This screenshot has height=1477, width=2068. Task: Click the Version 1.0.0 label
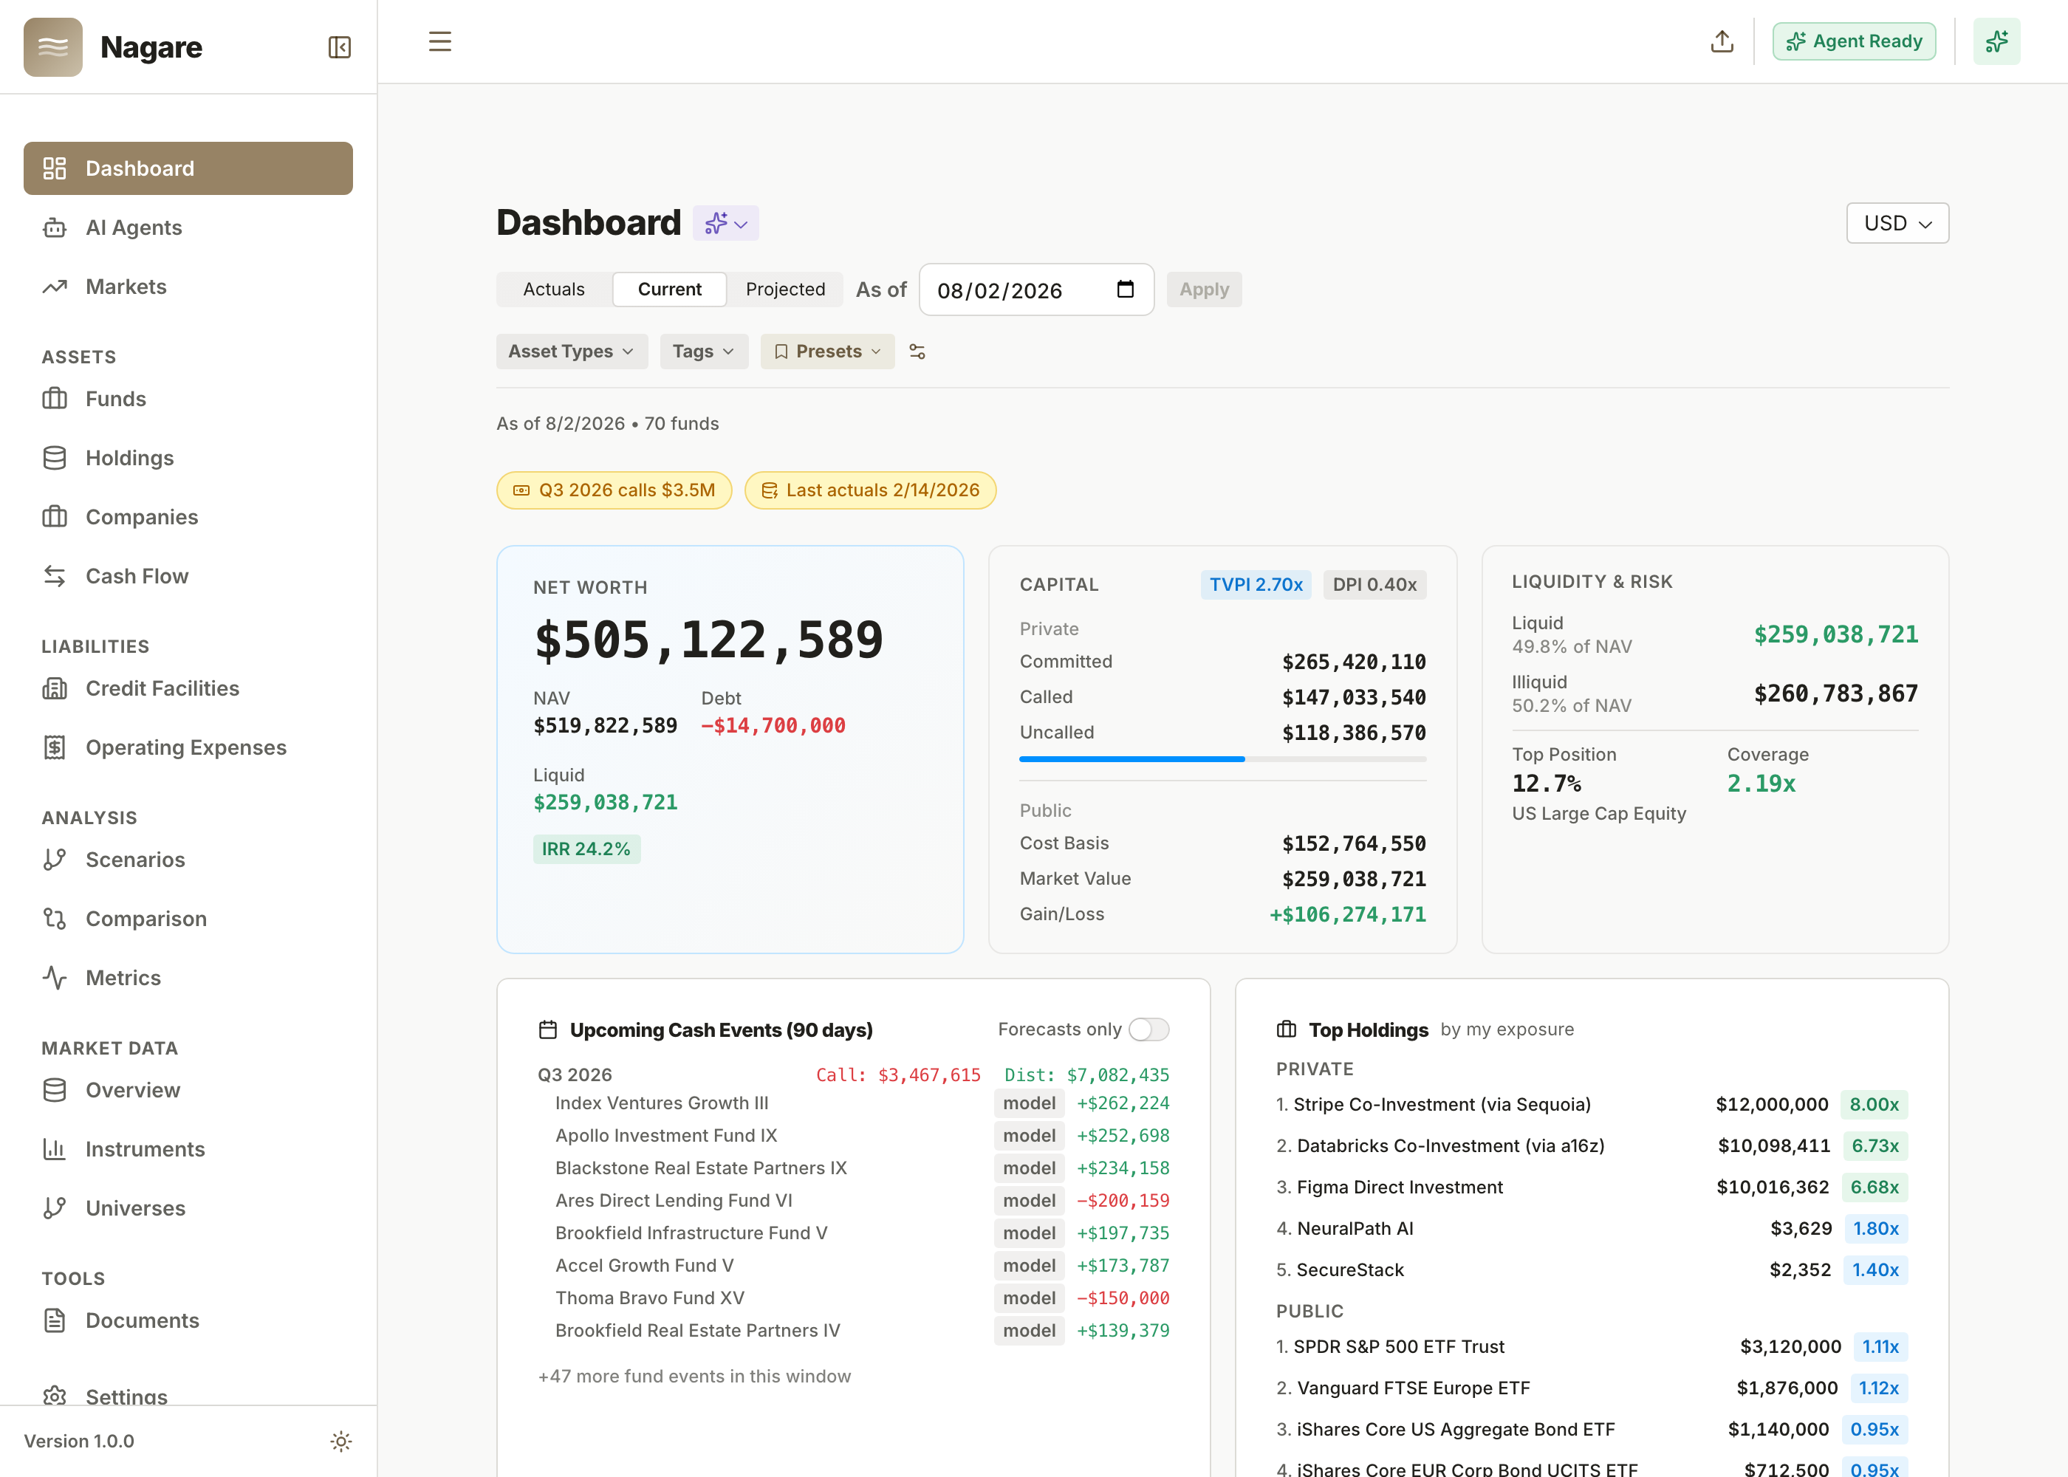[x=79, y=1441]
